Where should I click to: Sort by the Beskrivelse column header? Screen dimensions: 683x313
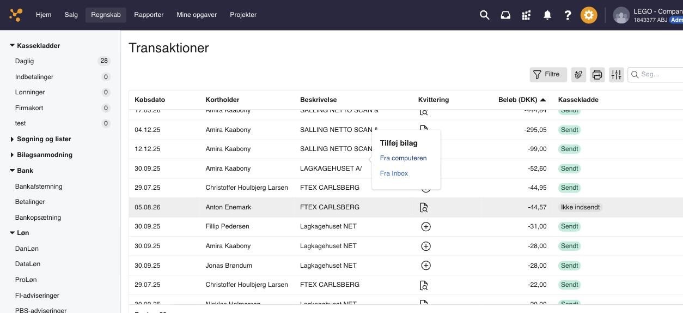pyautogui.click(x=318, y=100)
